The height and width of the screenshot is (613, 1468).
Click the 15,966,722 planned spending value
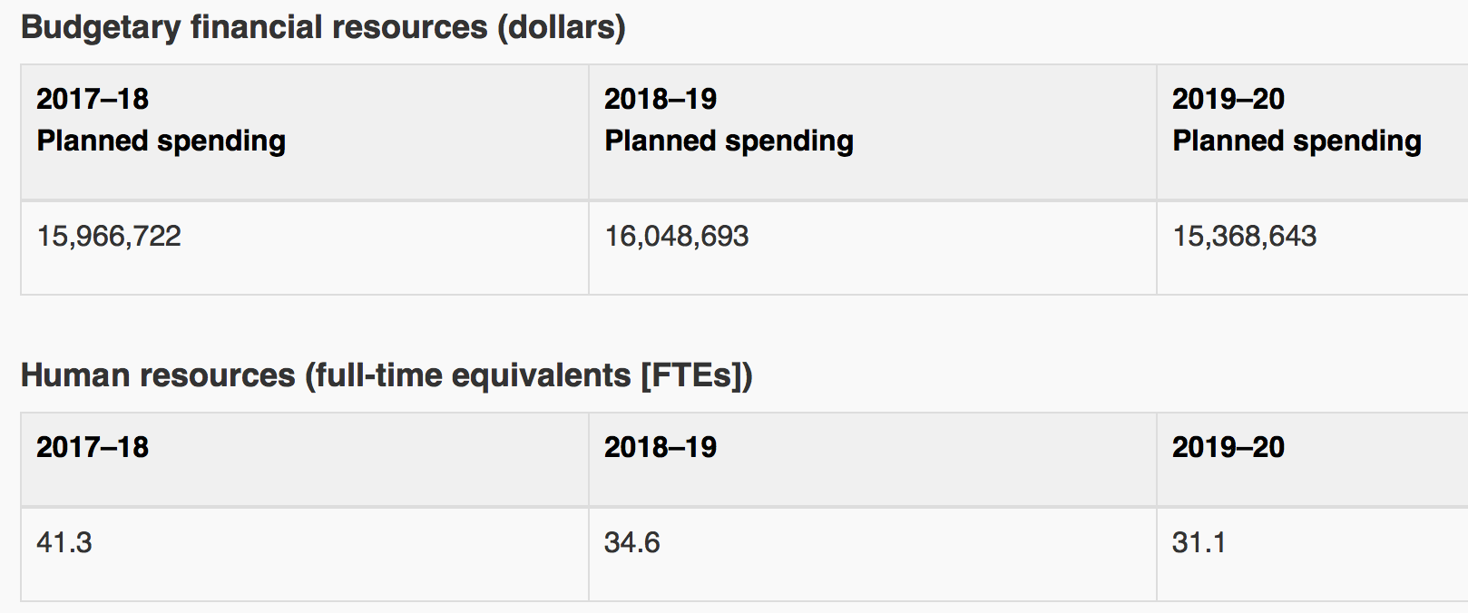tap(109, 237)
